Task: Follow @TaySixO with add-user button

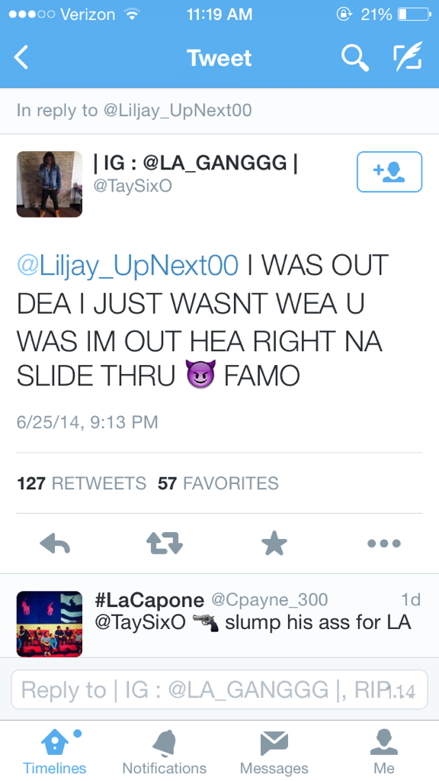Action: point(389,172)
